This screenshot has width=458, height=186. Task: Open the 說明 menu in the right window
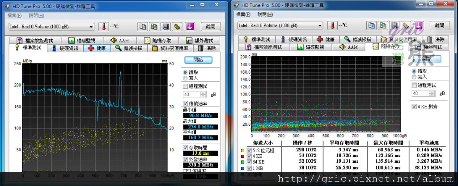[x=265, y=15]
